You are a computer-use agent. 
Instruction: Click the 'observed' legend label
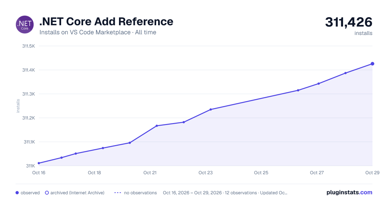point(30,193)
